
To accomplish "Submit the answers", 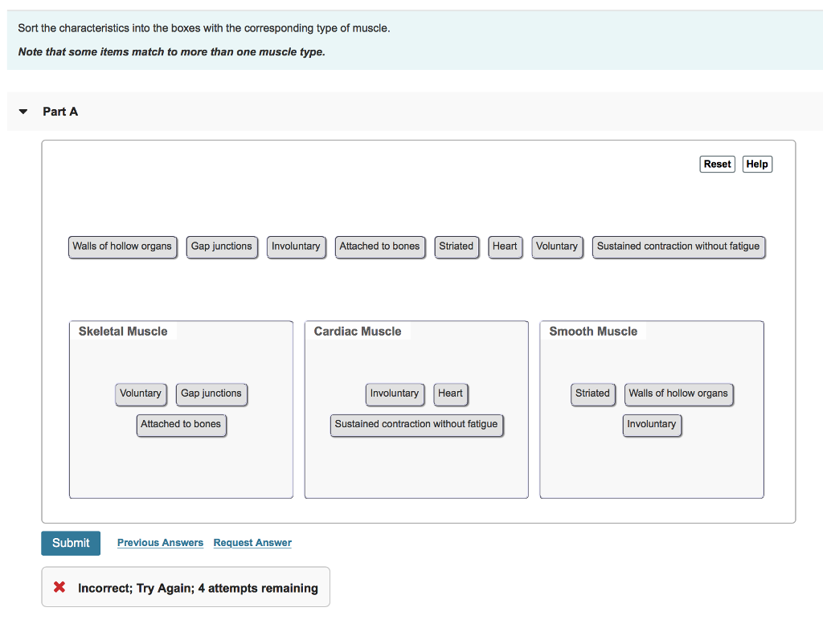I will point(70,543).
